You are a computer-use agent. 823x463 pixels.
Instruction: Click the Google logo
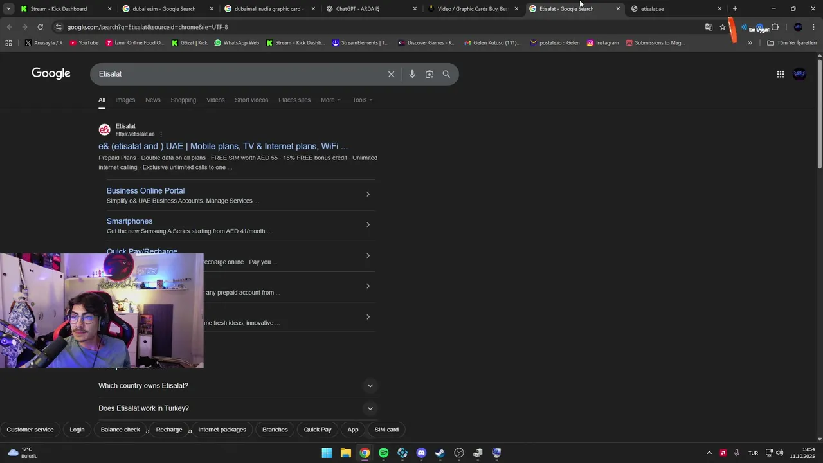click(x=51, y=73)
